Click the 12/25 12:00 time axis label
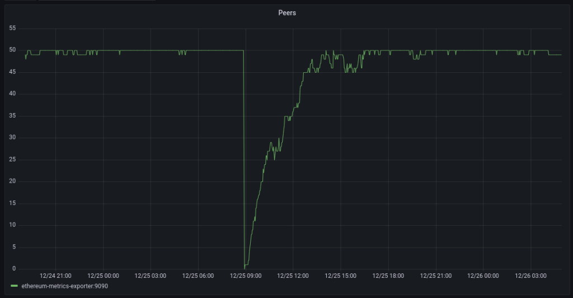Viewport: 573px width, 298px height. 293,276
